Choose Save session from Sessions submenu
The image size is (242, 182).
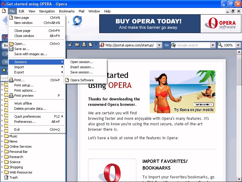click(81, 72)
